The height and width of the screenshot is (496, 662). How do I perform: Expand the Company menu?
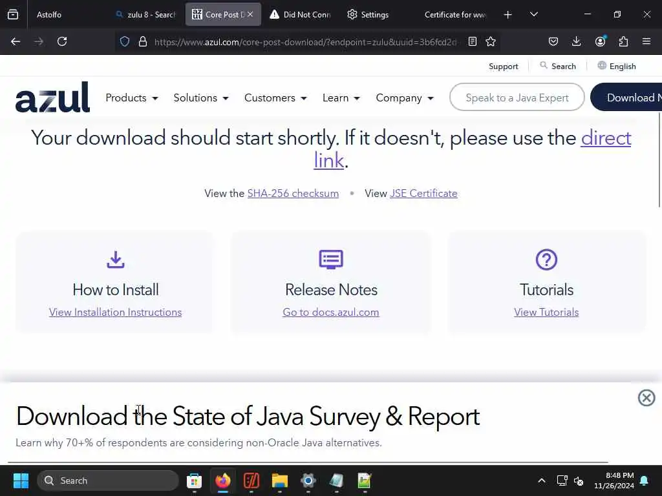pos(405,98)
